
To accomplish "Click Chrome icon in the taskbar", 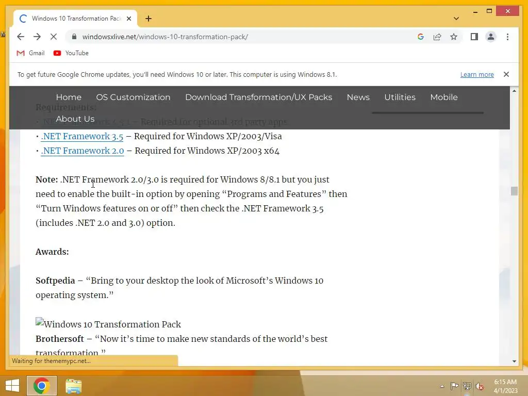I will 42,386.
